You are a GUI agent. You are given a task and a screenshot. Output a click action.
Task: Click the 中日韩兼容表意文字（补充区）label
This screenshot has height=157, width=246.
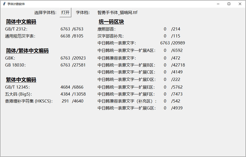tap(127, 101)
